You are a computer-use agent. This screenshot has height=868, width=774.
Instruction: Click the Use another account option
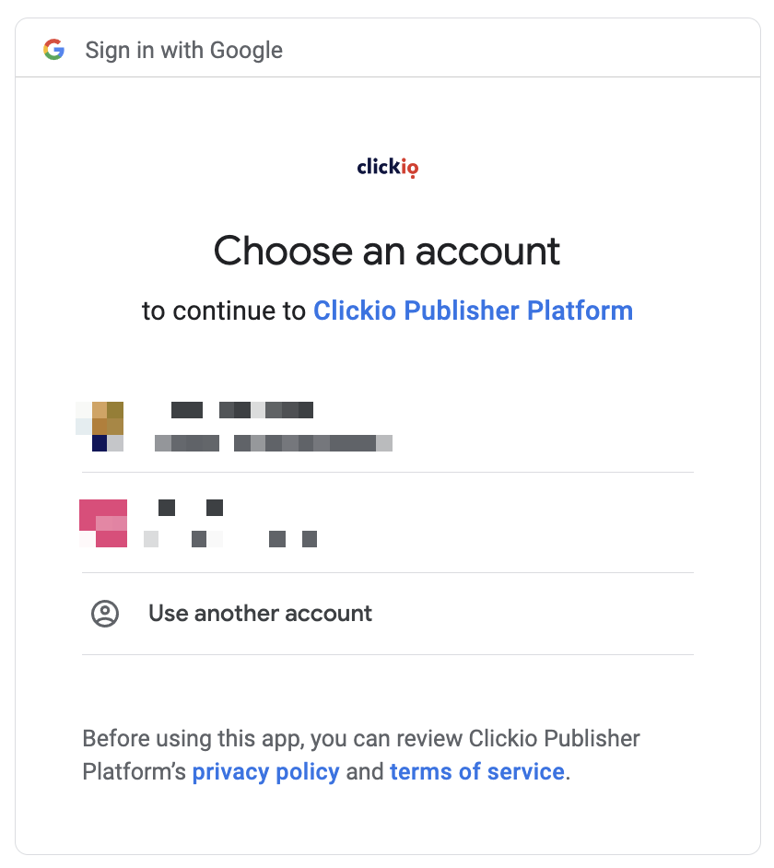tap(388, 614)
